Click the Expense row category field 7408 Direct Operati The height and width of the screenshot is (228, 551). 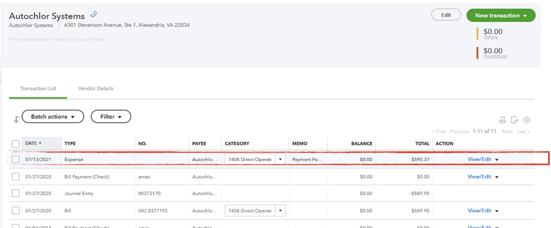click(x=250, y=159)
